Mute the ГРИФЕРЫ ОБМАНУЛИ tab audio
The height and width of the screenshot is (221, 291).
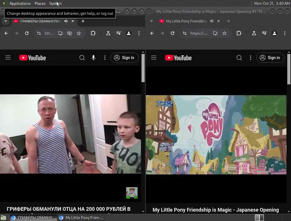point(66,21)
